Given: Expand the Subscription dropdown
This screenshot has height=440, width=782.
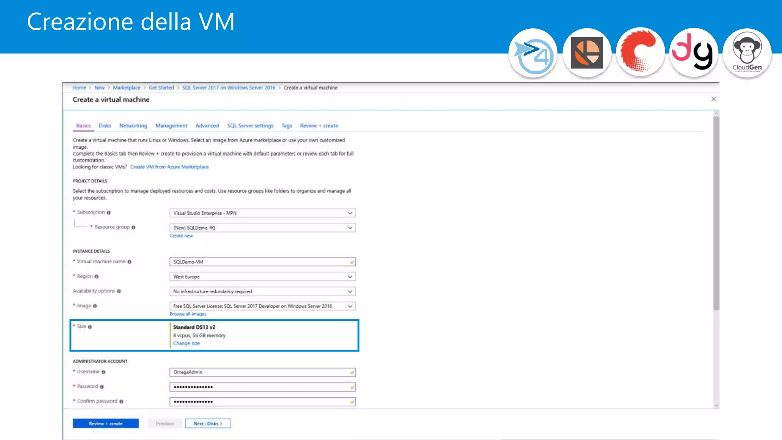Looking at the screenshot, I should pyautogui.click(x=262, y=213).
